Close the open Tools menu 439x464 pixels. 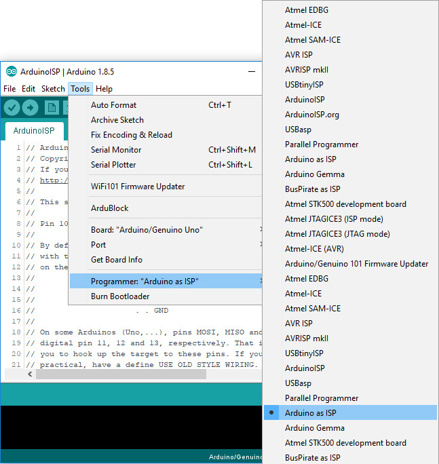tap(80, 89)
